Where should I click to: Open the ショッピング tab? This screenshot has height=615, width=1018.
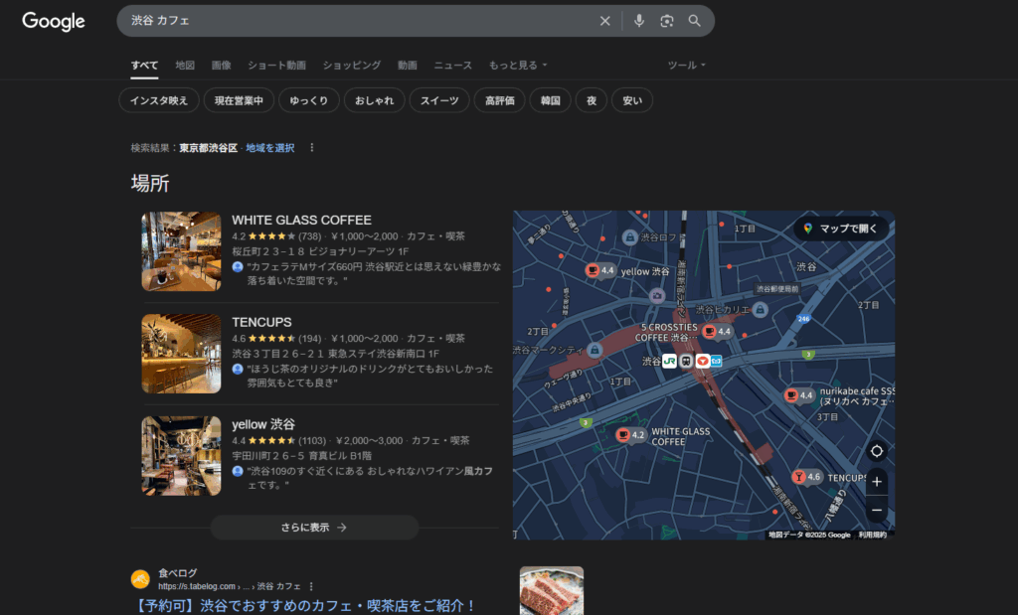[352, 66]
